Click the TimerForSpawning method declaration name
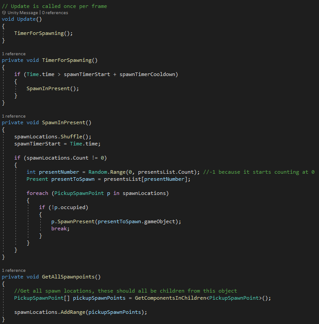Screen dimensions: 319x324 click(x=67, y=61)
